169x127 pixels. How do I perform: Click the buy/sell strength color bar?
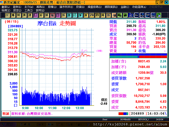pyautogui.click(x=138, y=56)
